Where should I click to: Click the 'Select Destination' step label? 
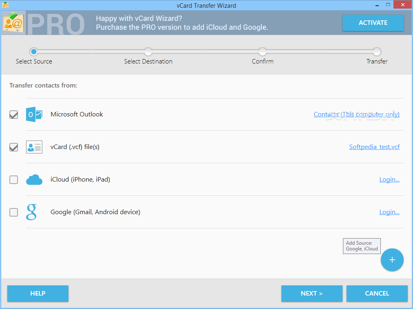(148, 61)
